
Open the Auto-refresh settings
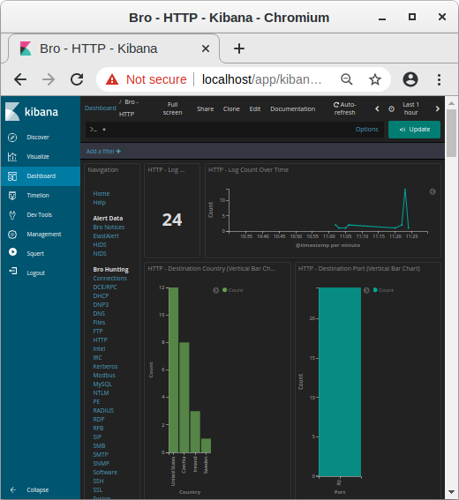coord(345,108)
